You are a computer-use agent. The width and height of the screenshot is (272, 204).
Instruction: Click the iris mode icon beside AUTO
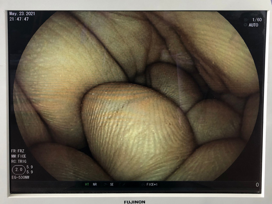(x=245, y=25)
